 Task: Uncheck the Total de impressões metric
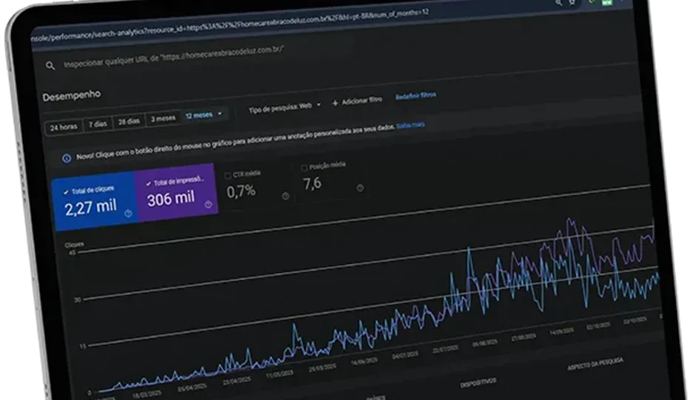tap(149, 183)
